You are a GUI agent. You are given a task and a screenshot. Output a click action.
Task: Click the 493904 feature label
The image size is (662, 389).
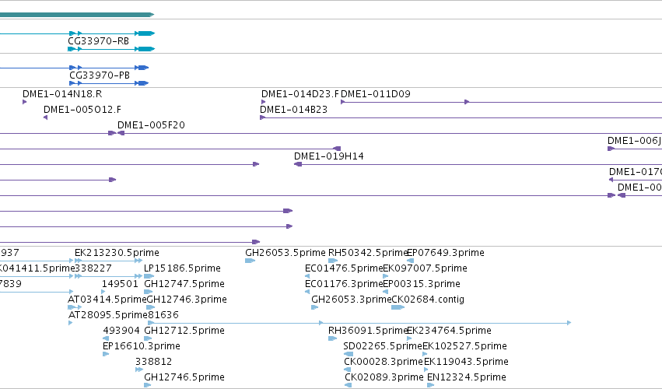pos(121,331)
